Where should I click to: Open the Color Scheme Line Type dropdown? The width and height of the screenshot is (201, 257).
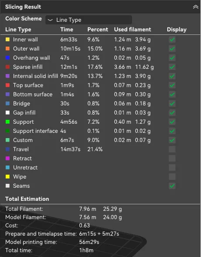pos(89,20)
